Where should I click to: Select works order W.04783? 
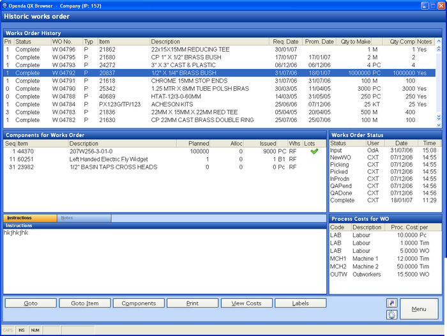pyautogui.click(x=219, y=112)
